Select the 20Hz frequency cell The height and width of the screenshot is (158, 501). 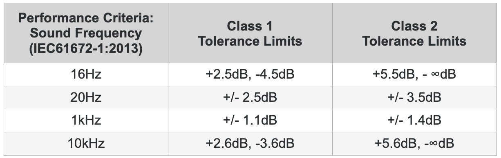86,98
